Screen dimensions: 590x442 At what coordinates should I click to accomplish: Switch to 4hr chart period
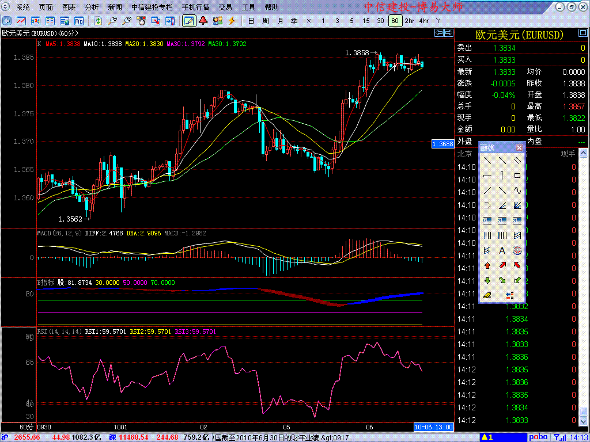[x=423, y=21]
